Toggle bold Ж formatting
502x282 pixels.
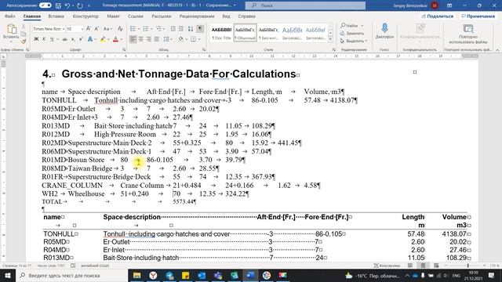coord(36,39)
